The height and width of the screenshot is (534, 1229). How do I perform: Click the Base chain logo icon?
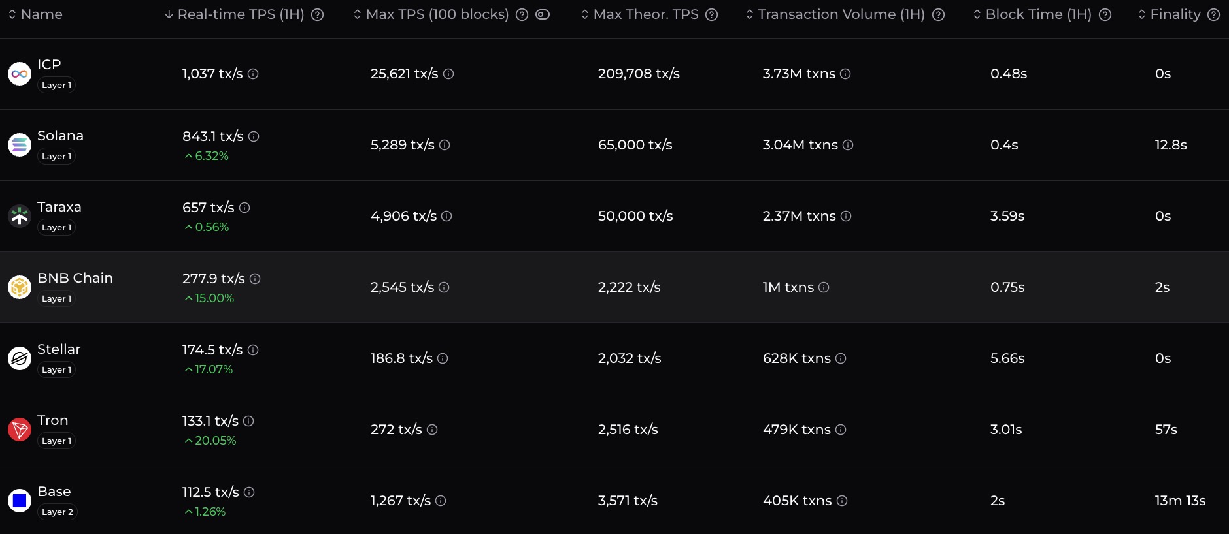[20, 501]
